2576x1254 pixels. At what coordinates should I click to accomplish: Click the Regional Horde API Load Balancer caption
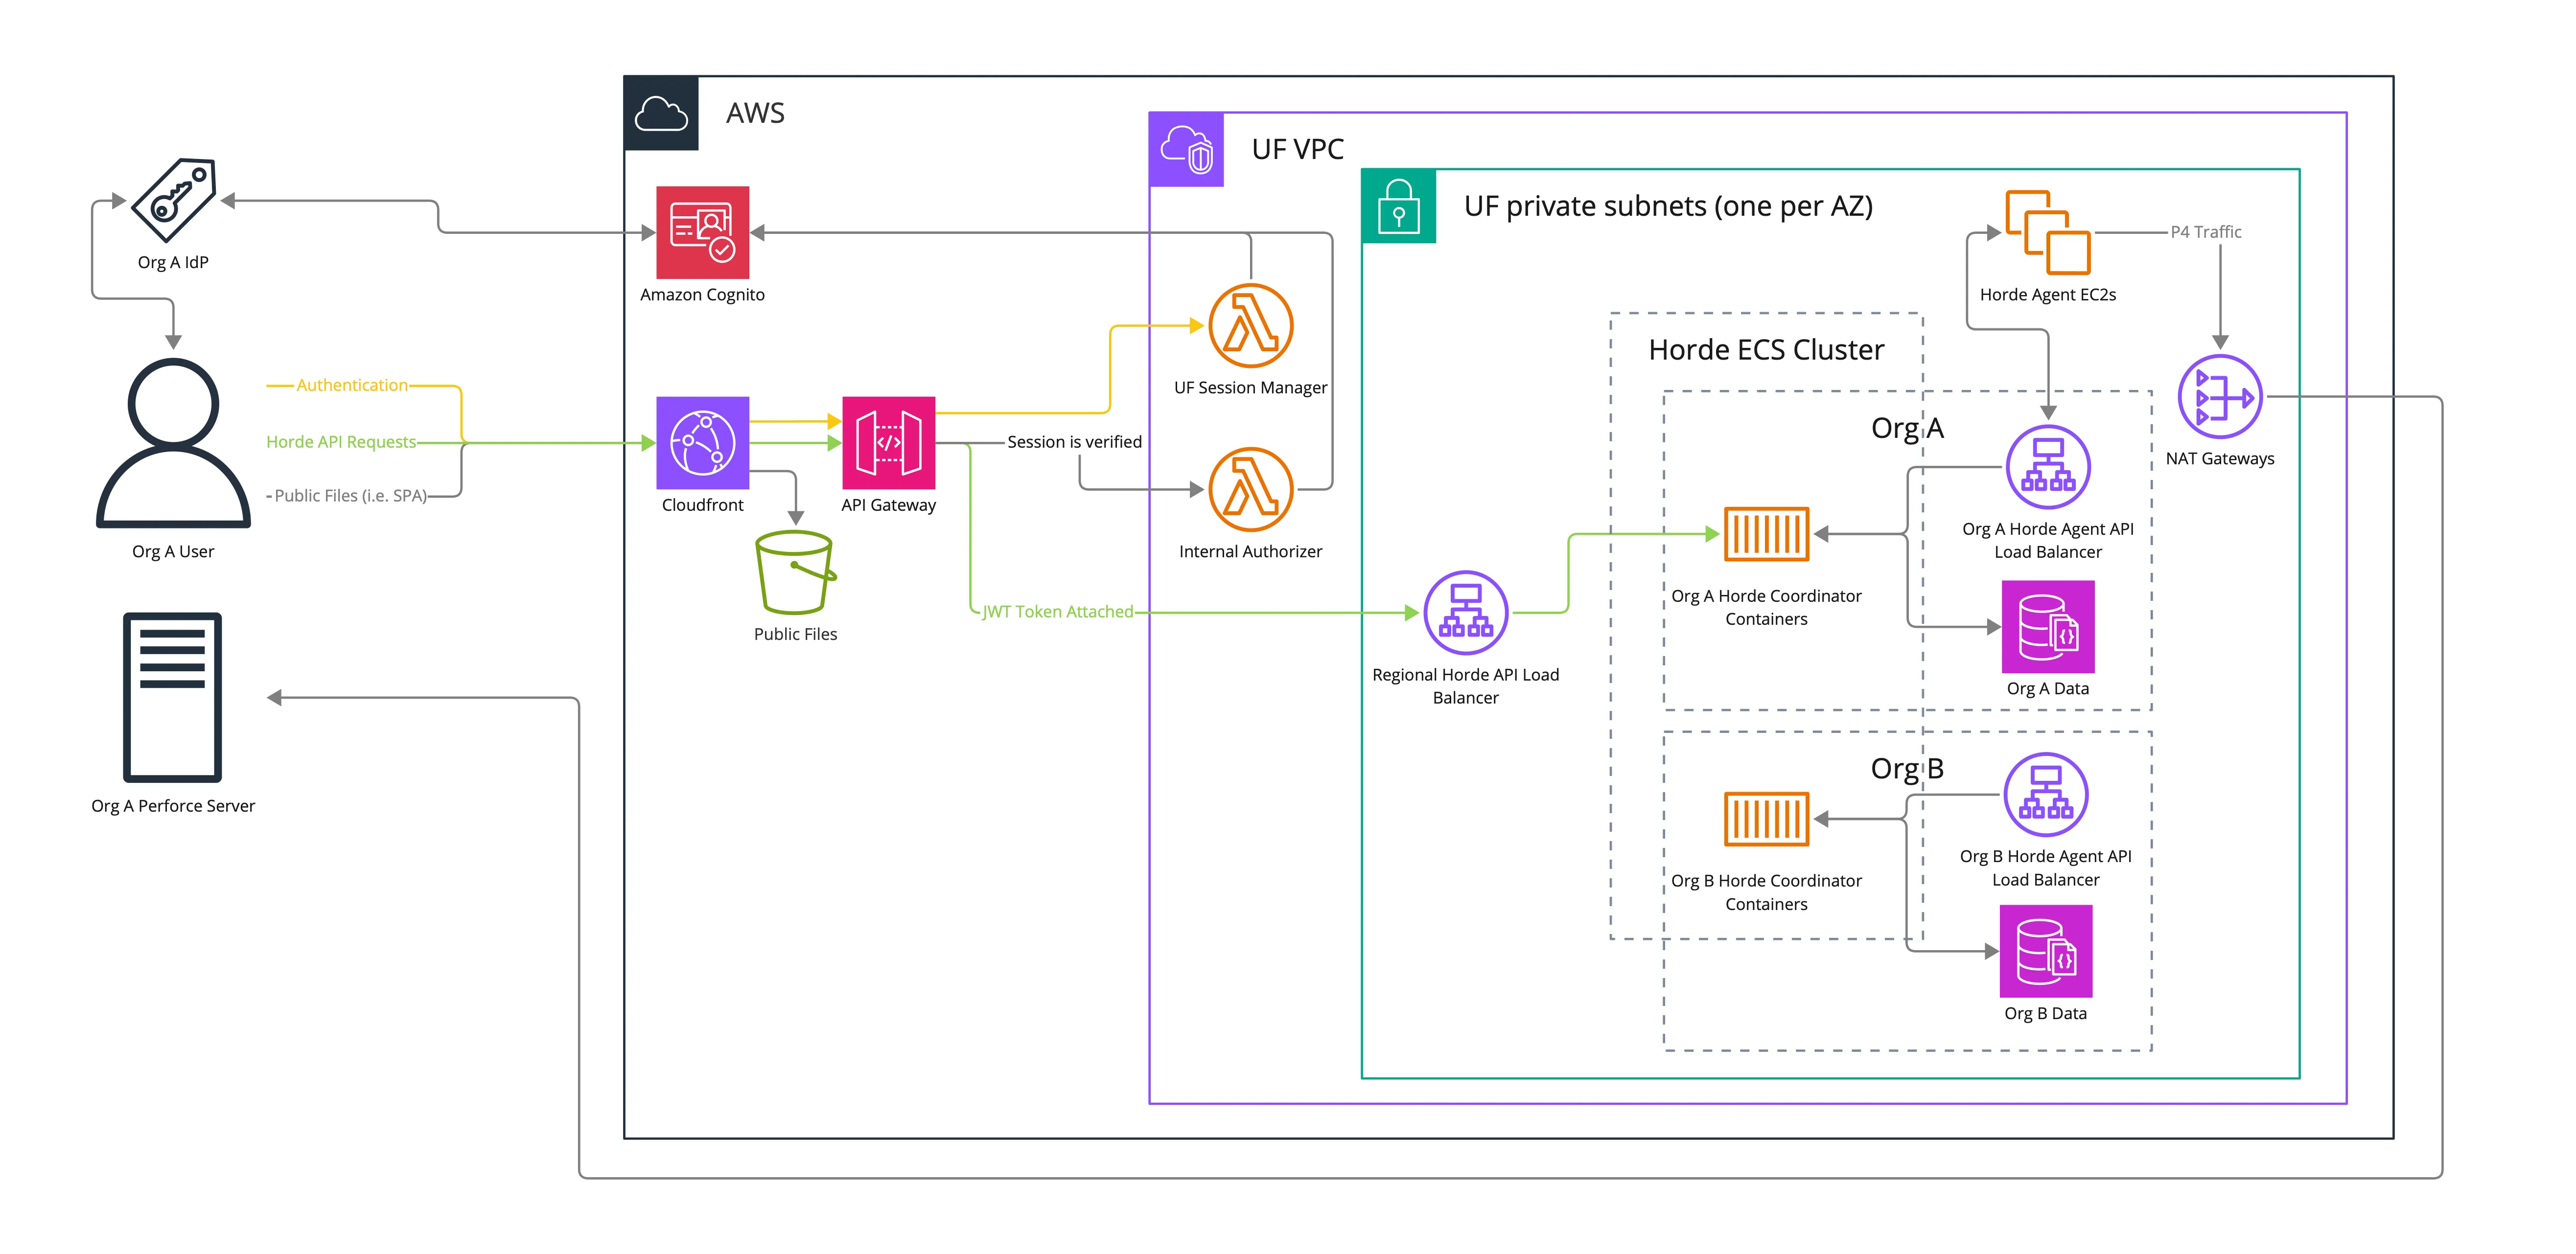point(1465,686)
